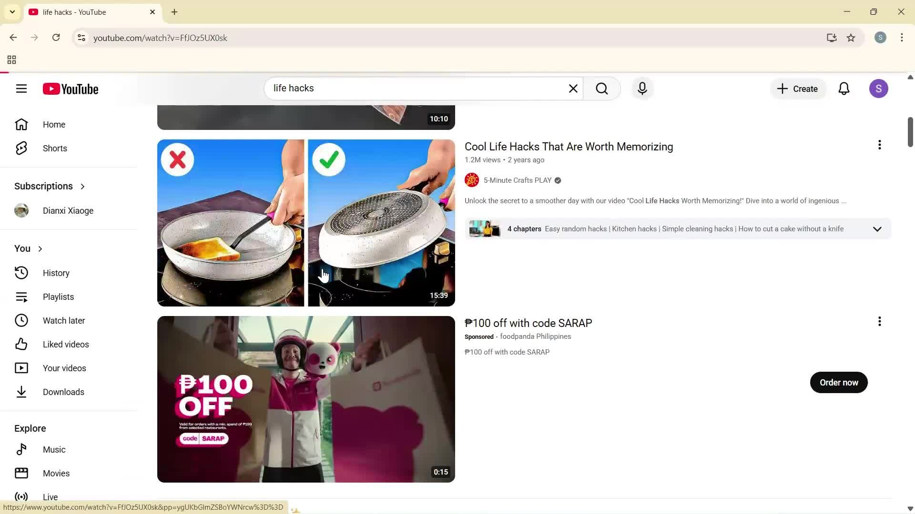This screenshot has width=915, height=514.
Task: Click the YouTube logo
Action: pyautogui.click(x=70, y=89)
